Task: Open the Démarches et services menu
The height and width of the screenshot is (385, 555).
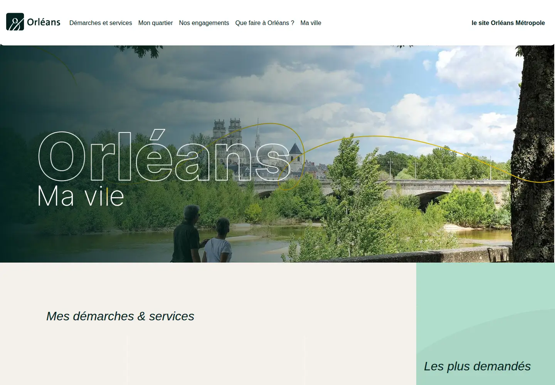Action: coord(101,23)
